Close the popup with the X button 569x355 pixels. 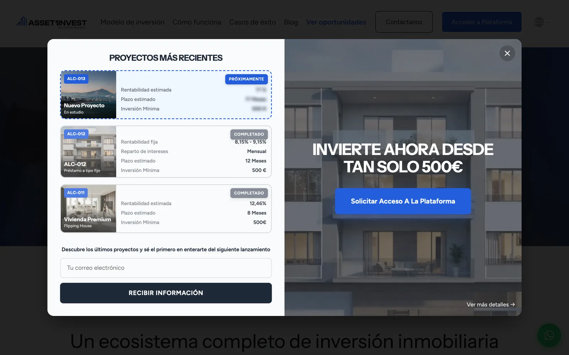[507, 53]
